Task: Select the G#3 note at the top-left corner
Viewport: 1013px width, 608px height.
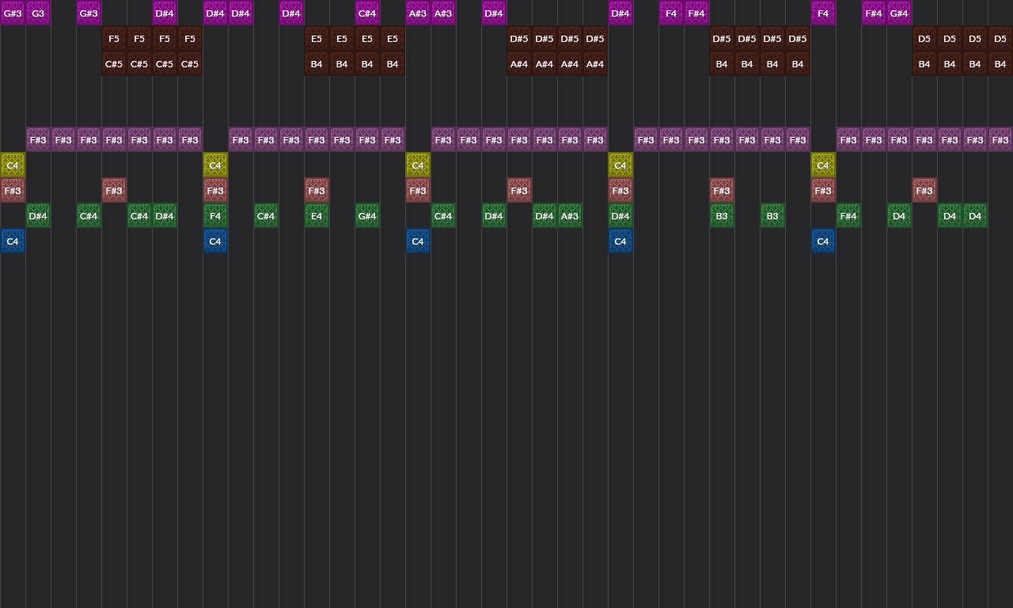Action: 12,13
